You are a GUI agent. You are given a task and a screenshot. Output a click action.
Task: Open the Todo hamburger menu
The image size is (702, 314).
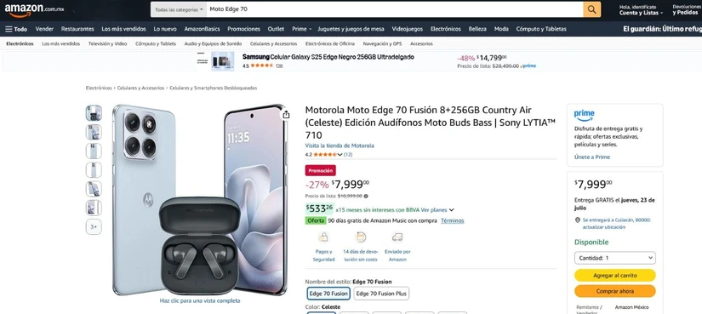[15, 29]
